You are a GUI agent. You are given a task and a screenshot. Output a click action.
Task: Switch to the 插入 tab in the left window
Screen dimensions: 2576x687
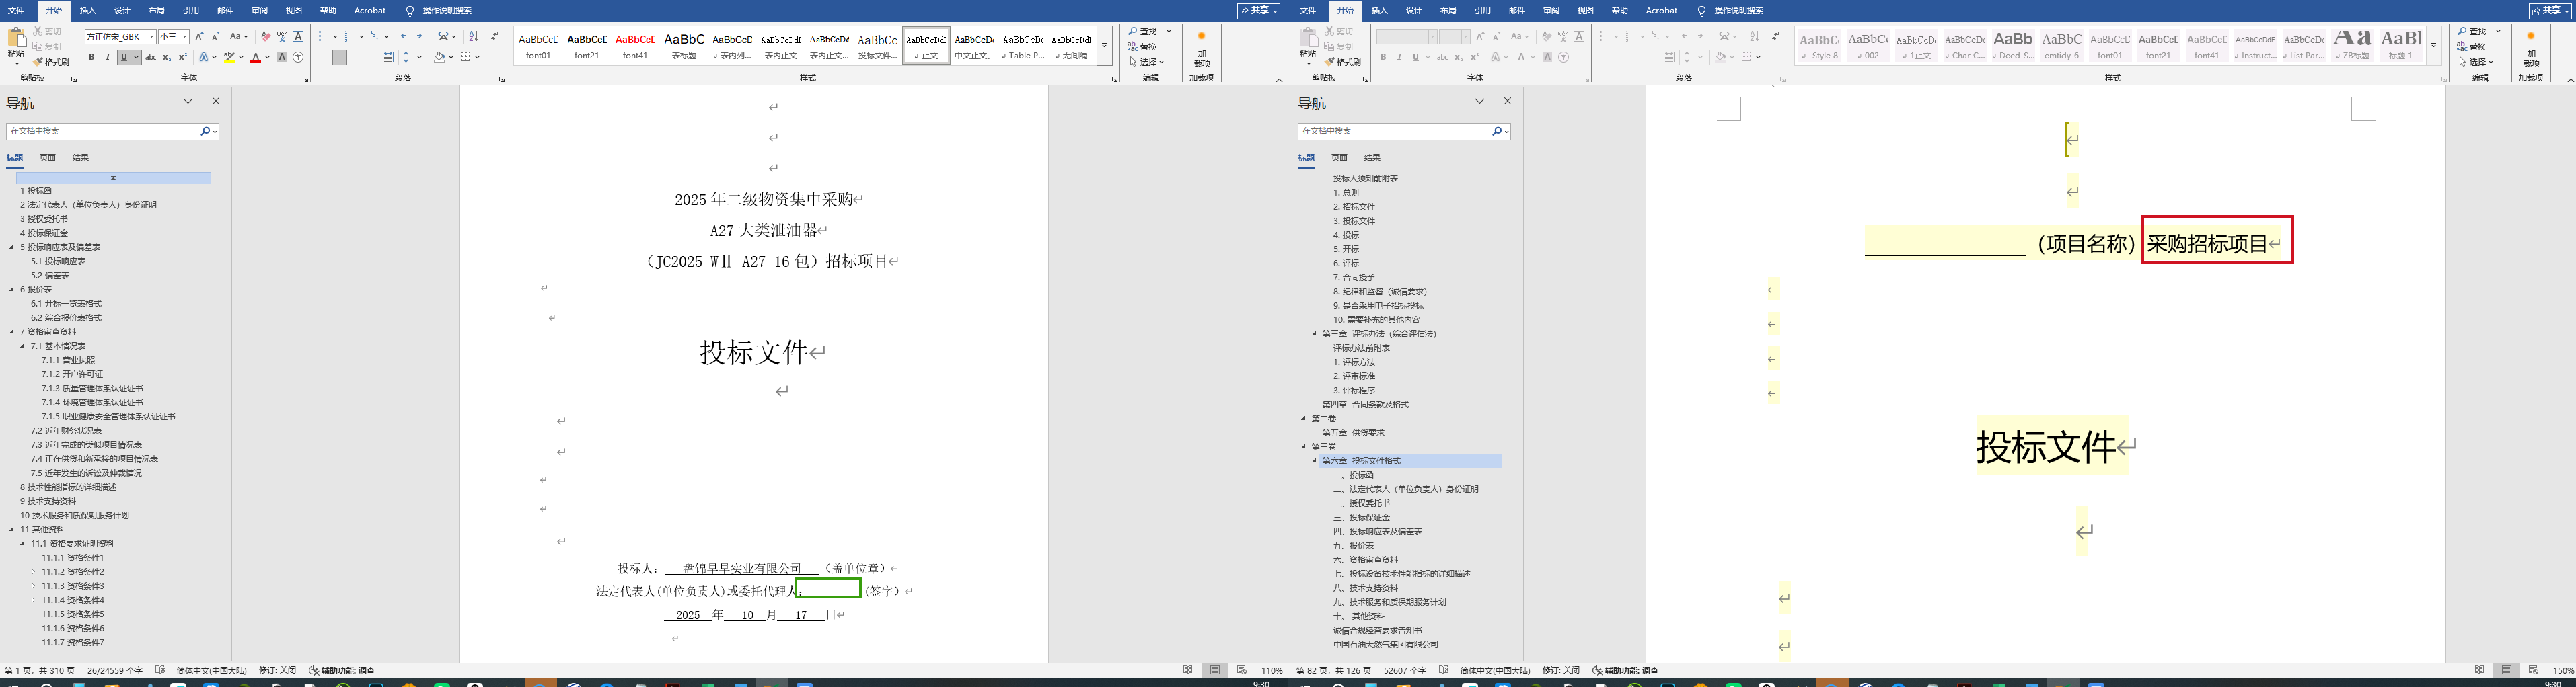[x=88, y=11]
